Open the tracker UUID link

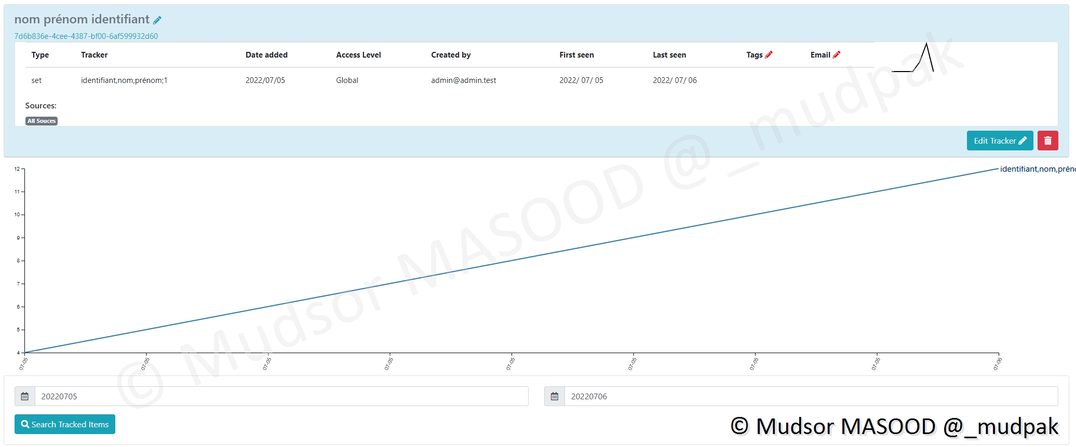click(86, 36)
